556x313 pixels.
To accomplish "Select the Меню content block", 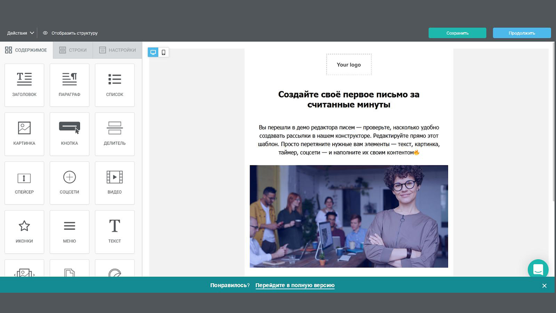I will pyautogui.click(x=69, y=232).
